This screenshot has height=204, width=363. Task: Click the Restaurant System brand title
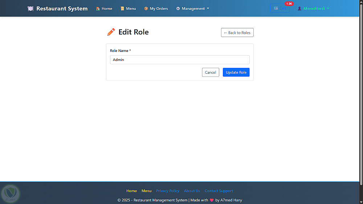(x=62, y=9)
